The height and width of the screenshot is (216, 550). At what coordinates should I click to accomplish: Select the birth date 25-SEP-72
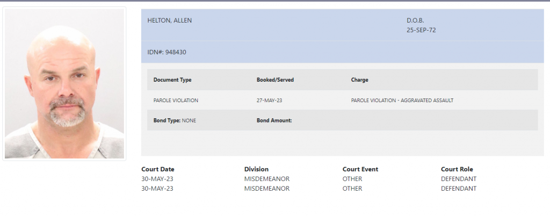click(x=421, y=30)
